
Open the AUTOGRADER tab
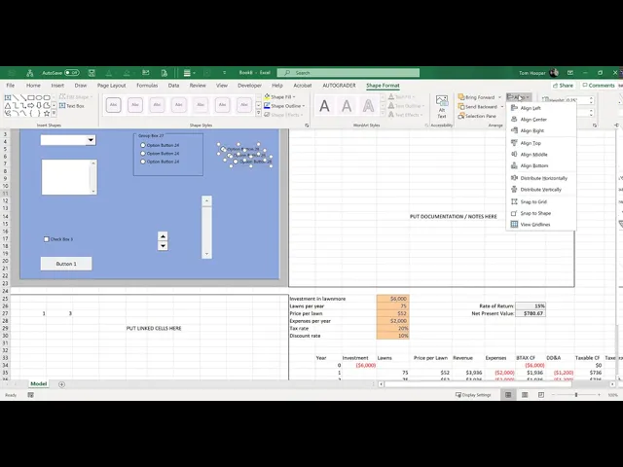tap(339, 86)
